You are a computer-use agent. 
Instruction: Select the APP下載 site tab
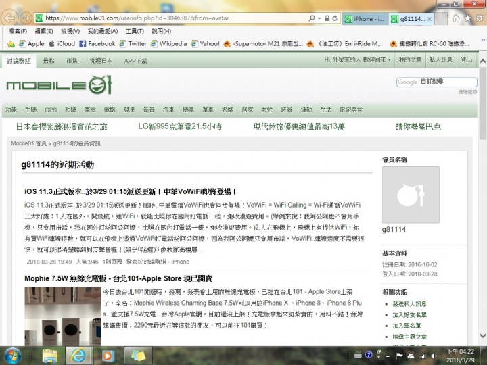pyautogui.click(x=135, y=61)
